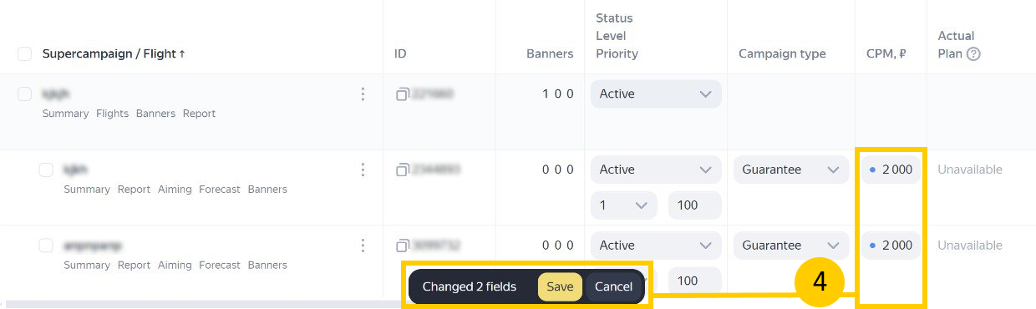
Task: Check the supercampaign row checkbox
Action: (x=25, y=94)
